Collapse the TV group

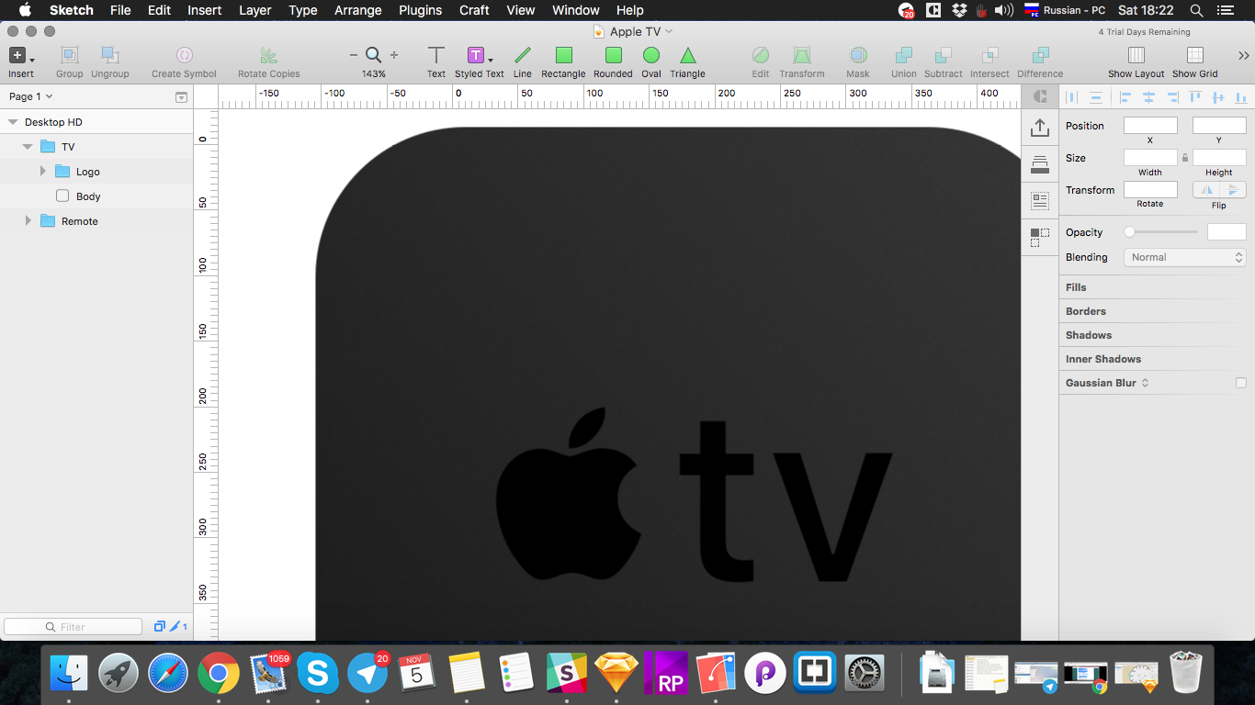click(28, 147)
